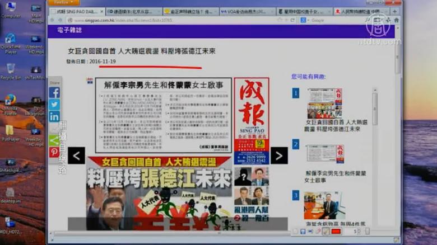This screenshot has height=245, width=437.
Task: Pick the red color swatch in annotation toolbar
Action: point(336,231)
